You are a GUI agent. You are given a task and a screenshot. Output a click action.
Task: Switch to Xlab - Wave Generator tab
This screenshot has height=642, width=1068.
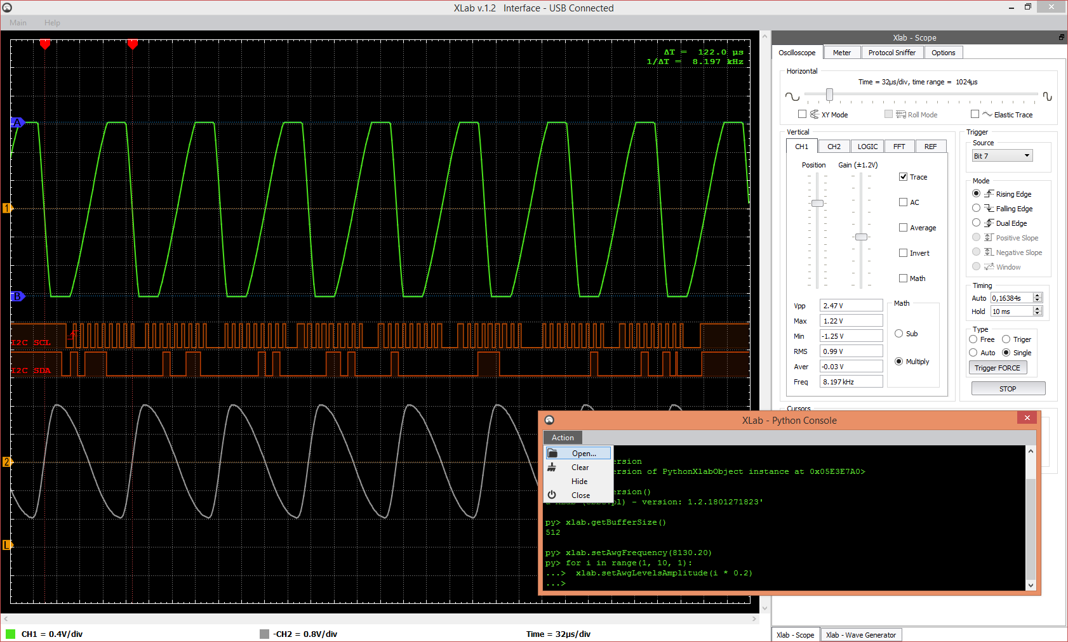[x=861, y=635]
